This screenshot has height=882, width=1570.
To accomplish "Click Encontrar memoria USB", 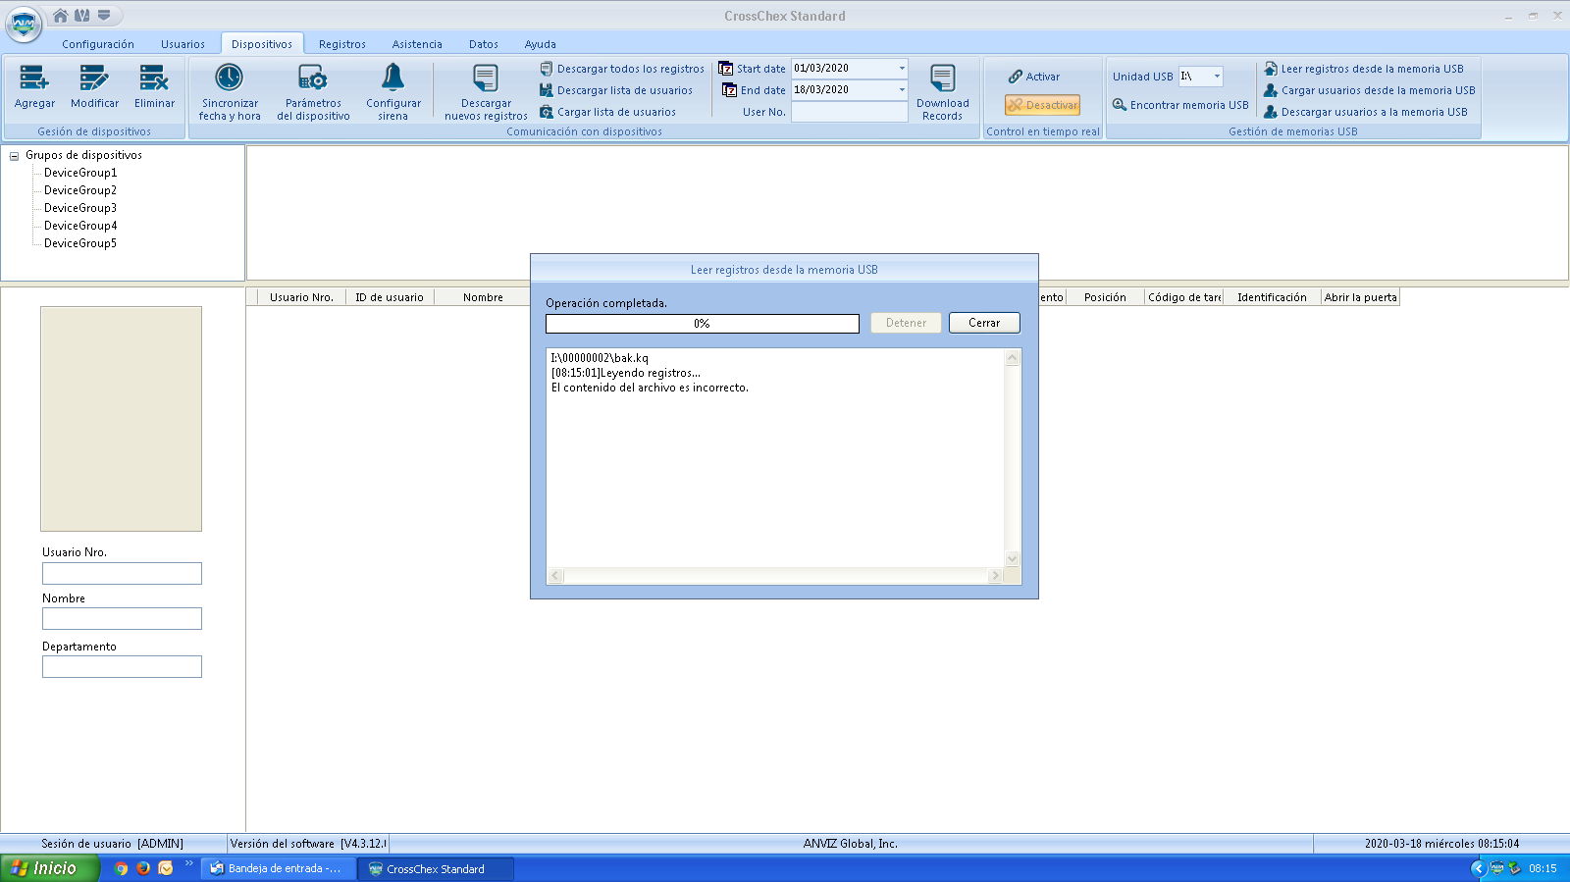I will [1180, 105].
